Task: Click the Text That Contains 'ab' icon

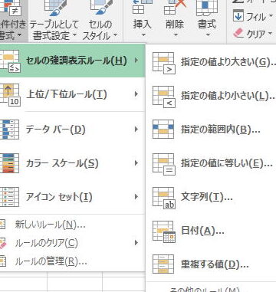Action: coord(164,198)
